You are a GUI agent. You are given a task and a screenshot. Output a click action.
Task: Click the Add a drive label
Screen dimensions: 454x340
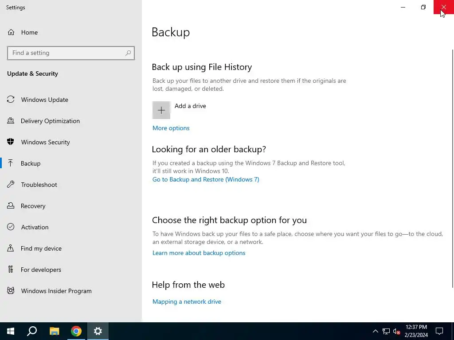[x=190, y=106]
